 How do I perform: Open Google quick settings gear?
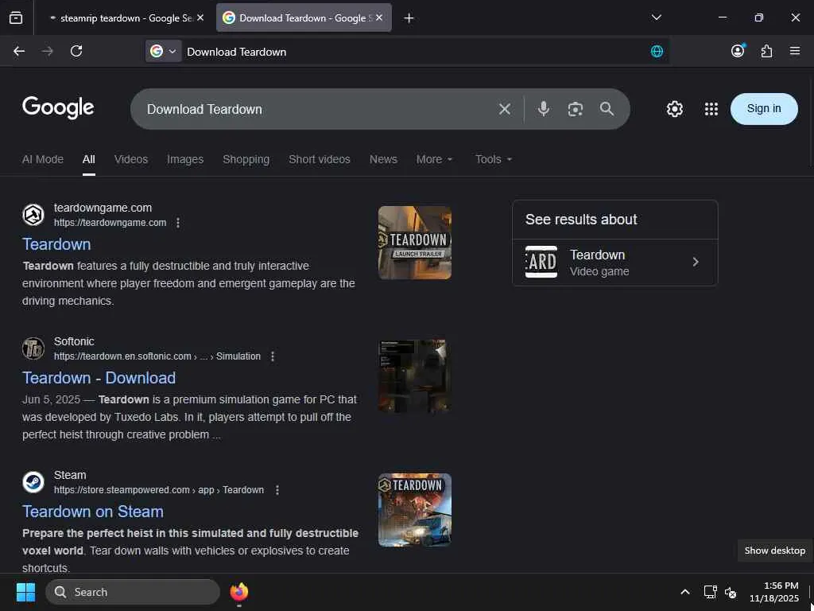(675, 109)
